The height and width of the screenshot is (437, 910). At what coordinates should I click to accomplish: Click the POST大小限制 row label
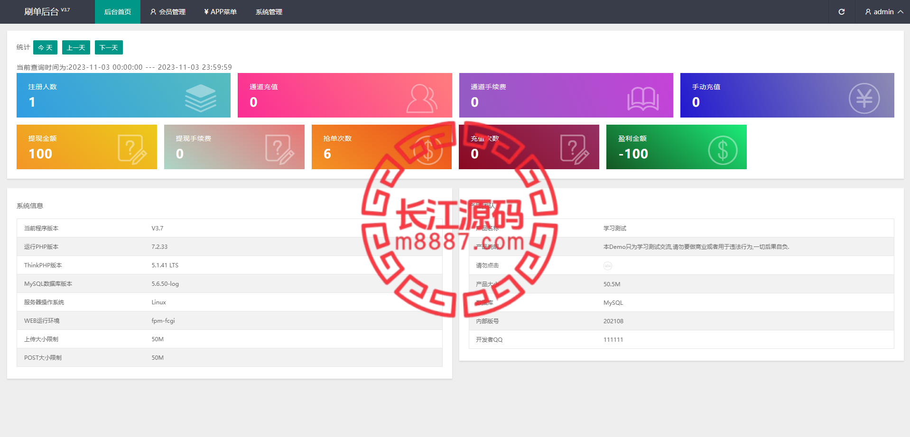click(43, 358)
